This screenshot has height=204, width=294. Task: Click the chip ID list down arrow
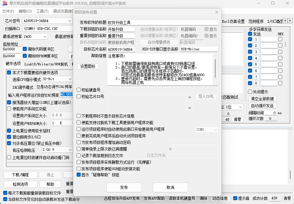tap(190, 108)
